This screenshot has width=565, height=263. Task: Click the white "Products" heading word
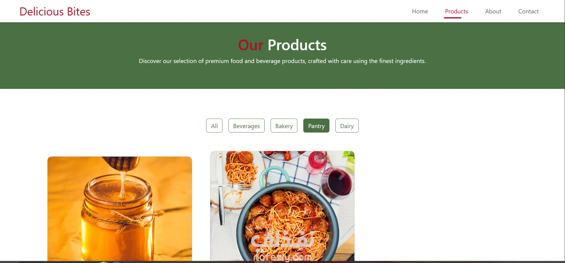coord(297,45)
